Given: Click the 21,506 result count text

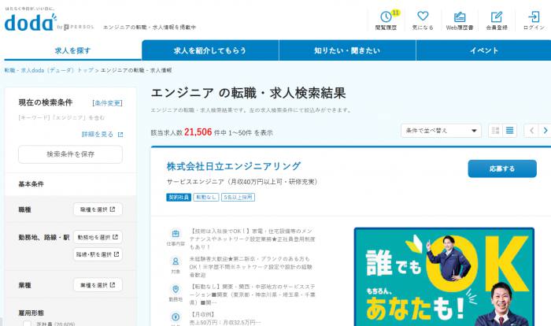Looking at the screenshot, I should pos(198,132).
